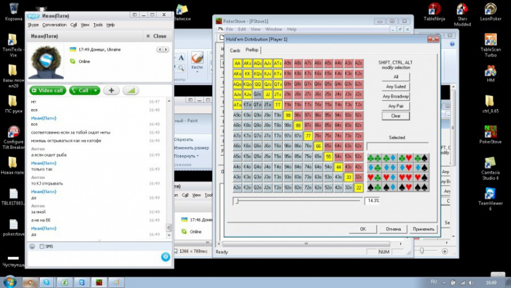
Task: Open the File menu in PokerStove
Action: (x=229, y=29)
